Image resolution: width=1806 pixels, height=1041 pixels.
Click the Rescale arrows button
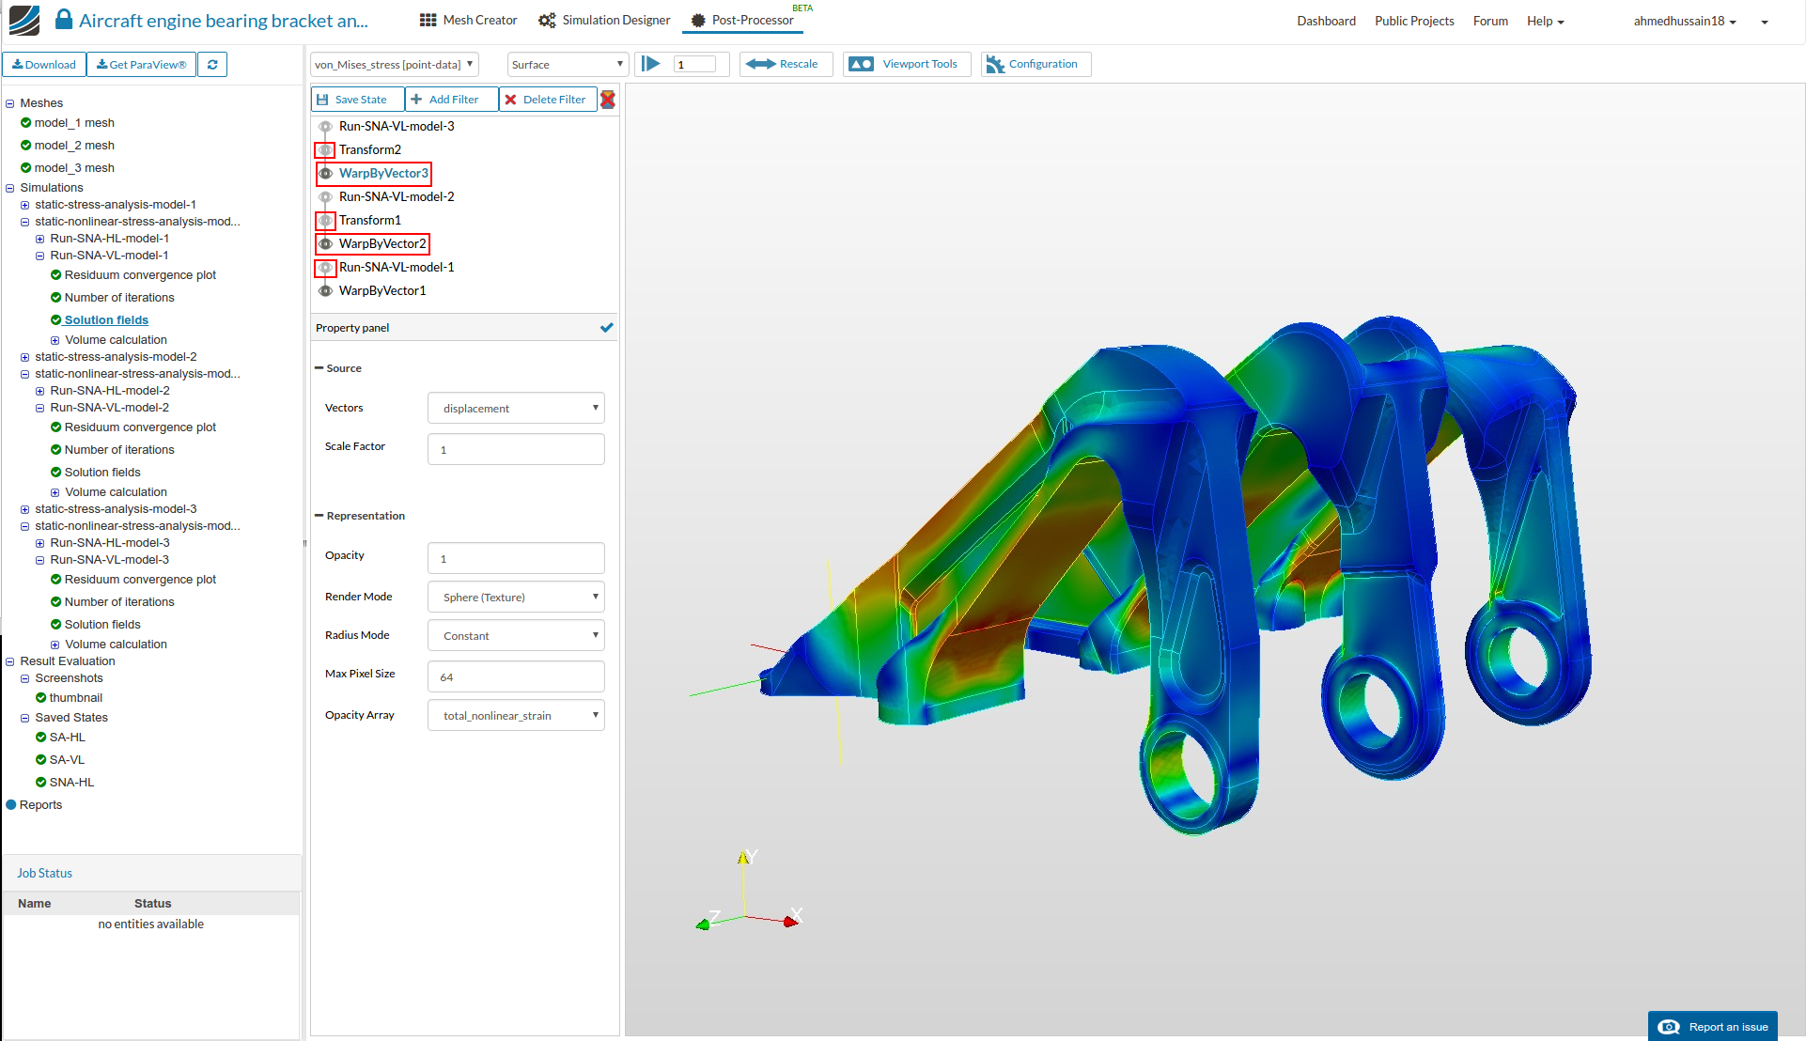pos(781,64)
